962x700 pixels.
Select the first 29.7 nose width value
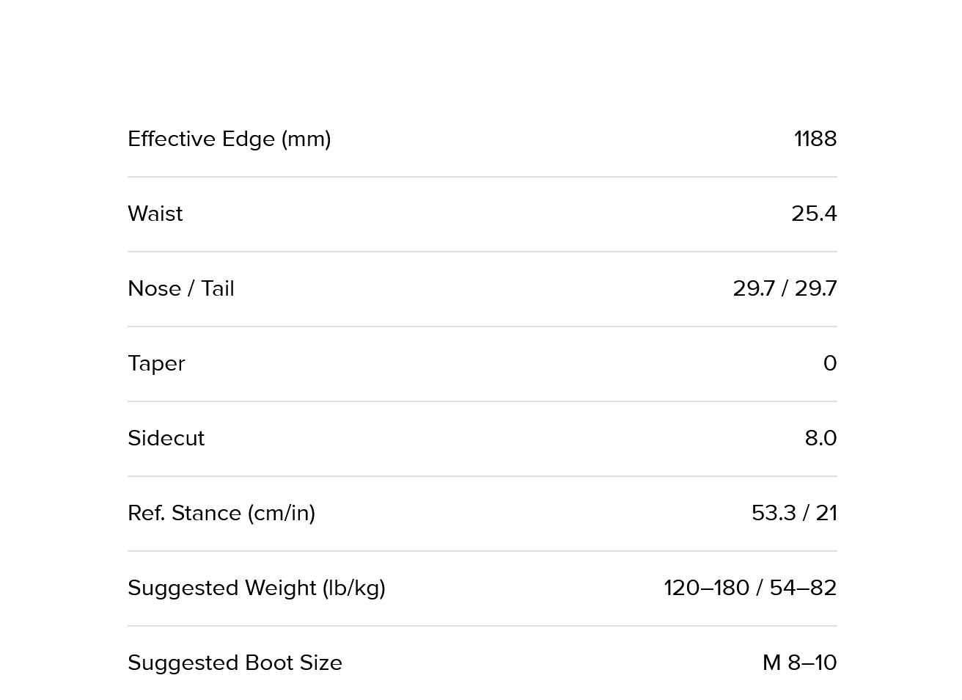[x=753, y=288]
